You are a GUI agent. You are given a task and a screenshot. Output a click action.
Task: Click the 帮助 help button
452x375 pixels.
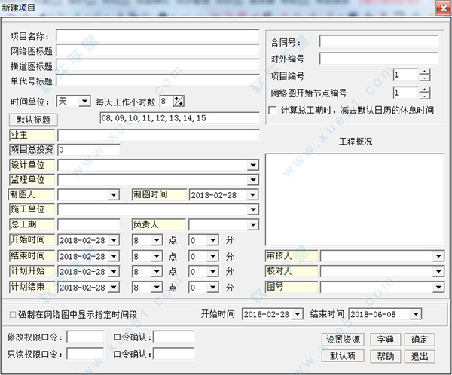point(386,356)
